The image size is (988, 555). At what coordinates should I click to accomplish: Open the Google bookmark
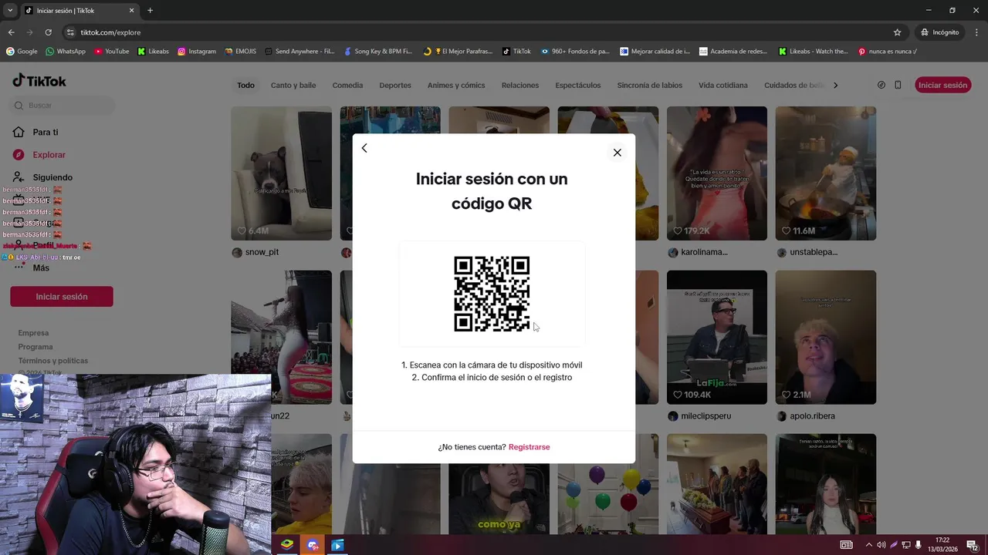click(22, 52)
